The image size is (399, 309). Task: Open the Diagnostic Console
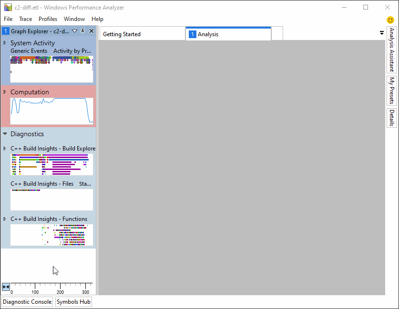(27, 301)
